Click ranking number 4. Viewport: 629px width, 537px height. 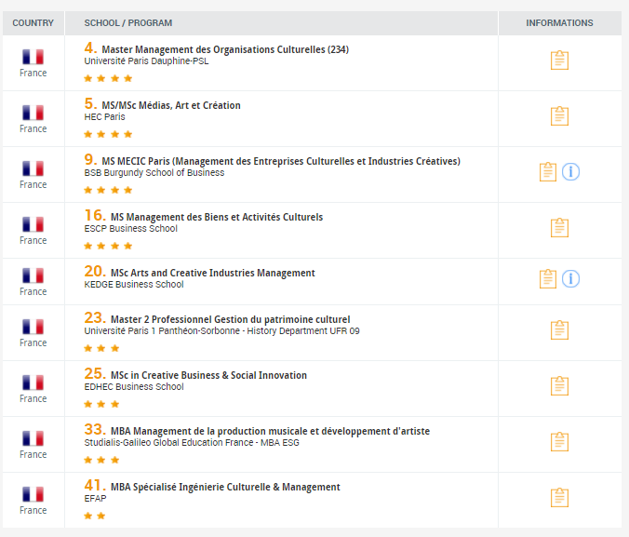(x=90, y=47)
